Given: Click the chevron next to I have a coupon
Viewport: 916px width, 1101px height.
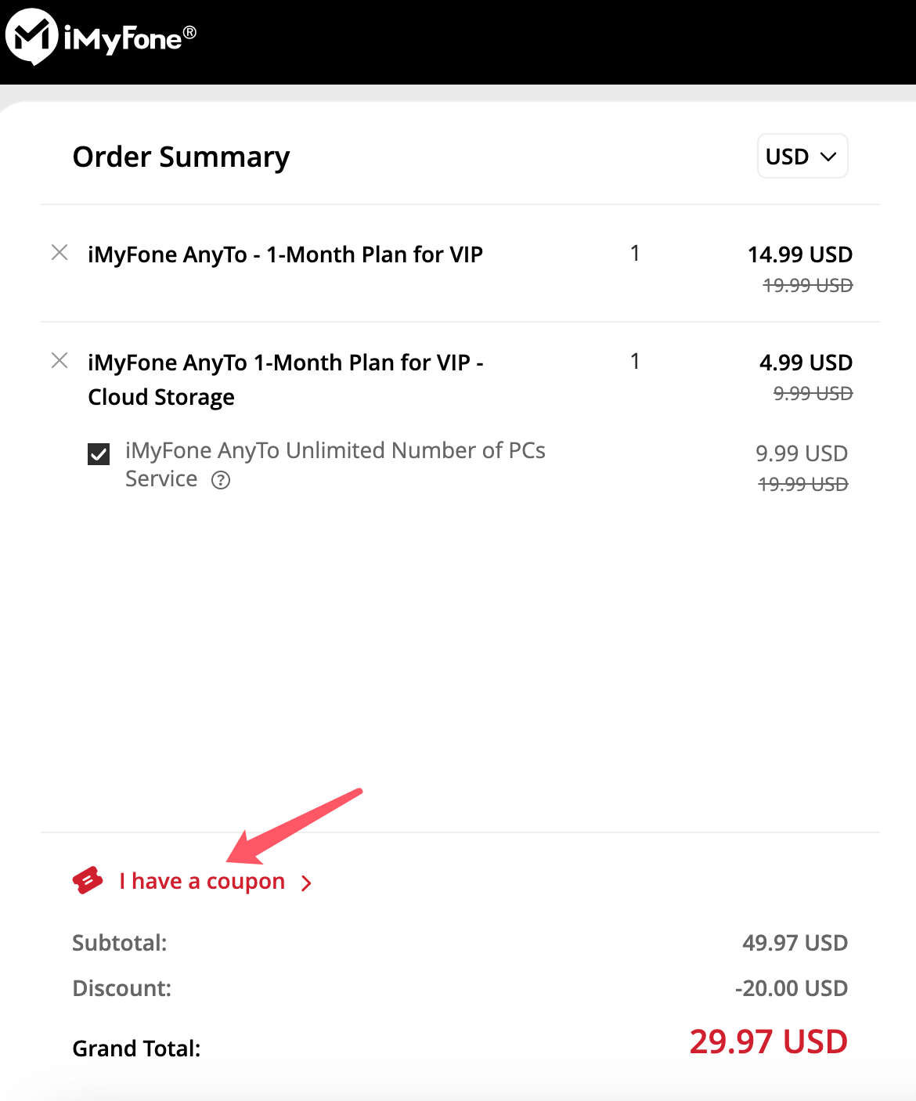Looking at the screenshot, I should click(306, 882).
